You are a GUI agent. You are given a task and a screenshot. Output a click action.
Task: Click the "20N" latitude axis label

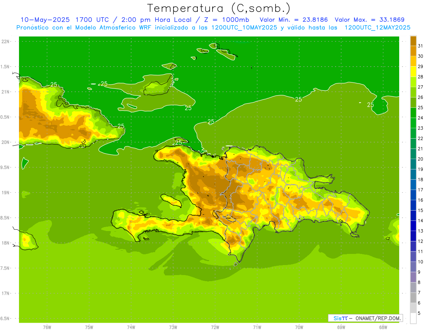click(5, 142)
